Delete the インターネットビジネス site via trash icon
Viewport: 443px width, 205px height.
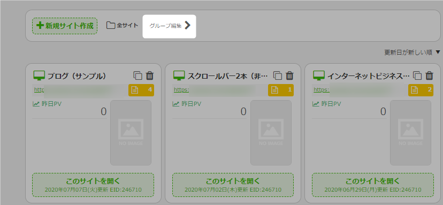pos(430,76)
